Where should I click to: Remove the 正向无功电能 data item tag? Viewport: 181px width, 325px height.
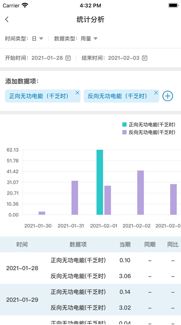[77, 93]
